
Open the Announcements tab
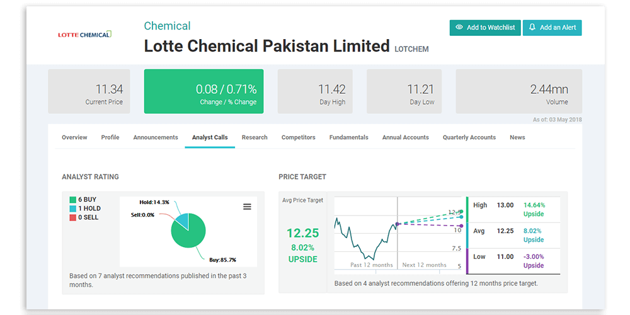tap(156, 137)
